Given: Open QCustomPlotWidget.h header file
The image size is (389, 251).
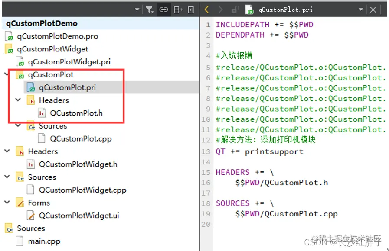Looking at the screenshot, I should click(78, 164).
